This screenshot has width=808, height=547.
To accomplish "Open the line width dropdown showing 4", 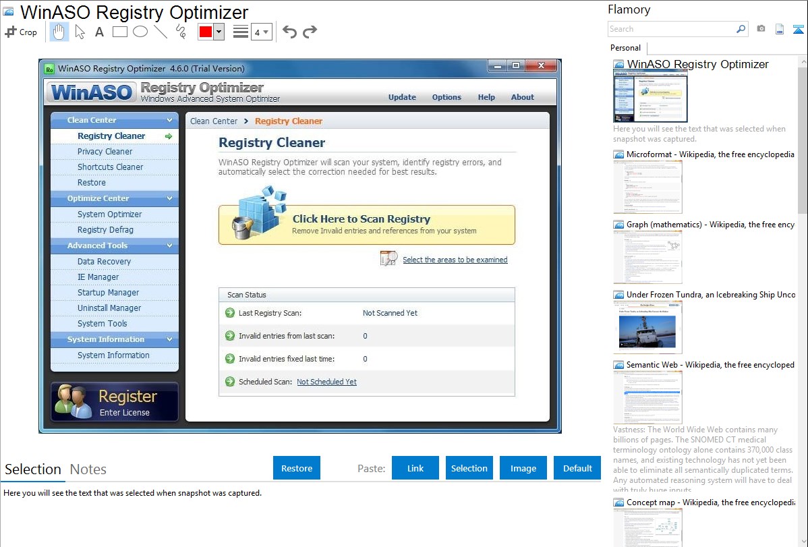I will pos(261,32).
